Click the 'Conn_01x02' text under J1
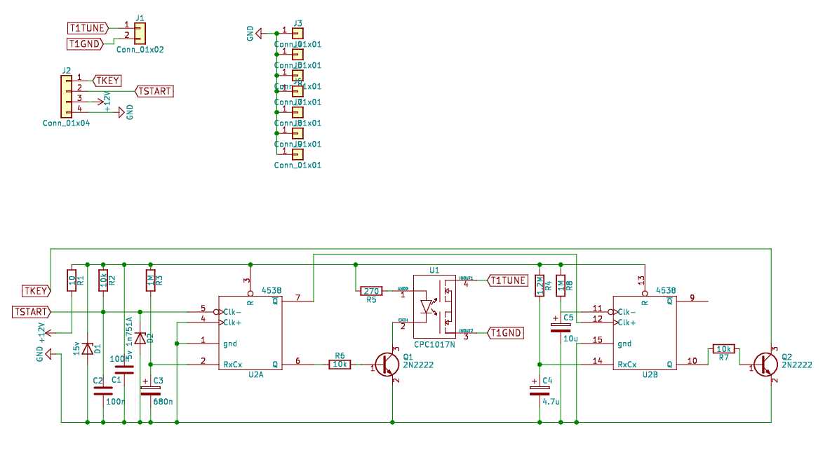The height and width of the screenshot is (455, 837). pyautogui.click(x=140, y=50)
